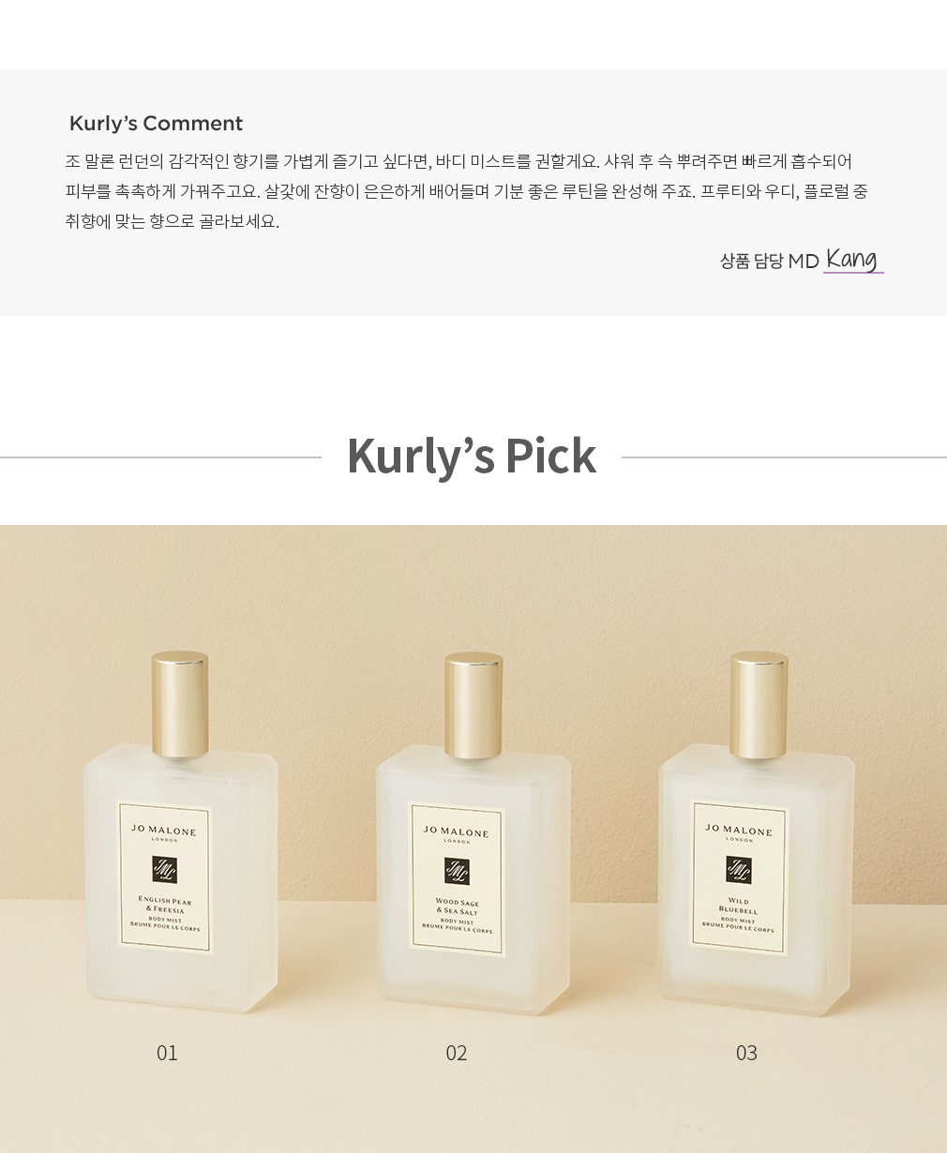Click the Korean comment paragraph text
947x1153 pixels.
(467, 191)
